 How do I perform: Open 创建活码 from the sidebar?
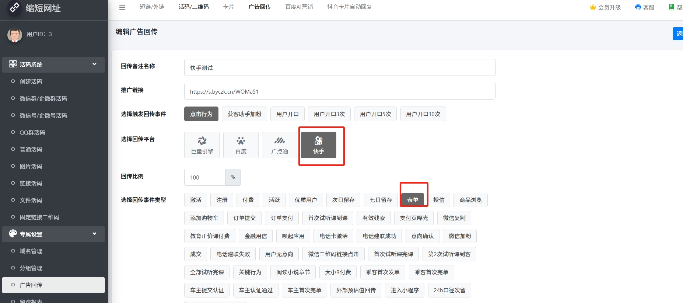[x=31, y=81]
